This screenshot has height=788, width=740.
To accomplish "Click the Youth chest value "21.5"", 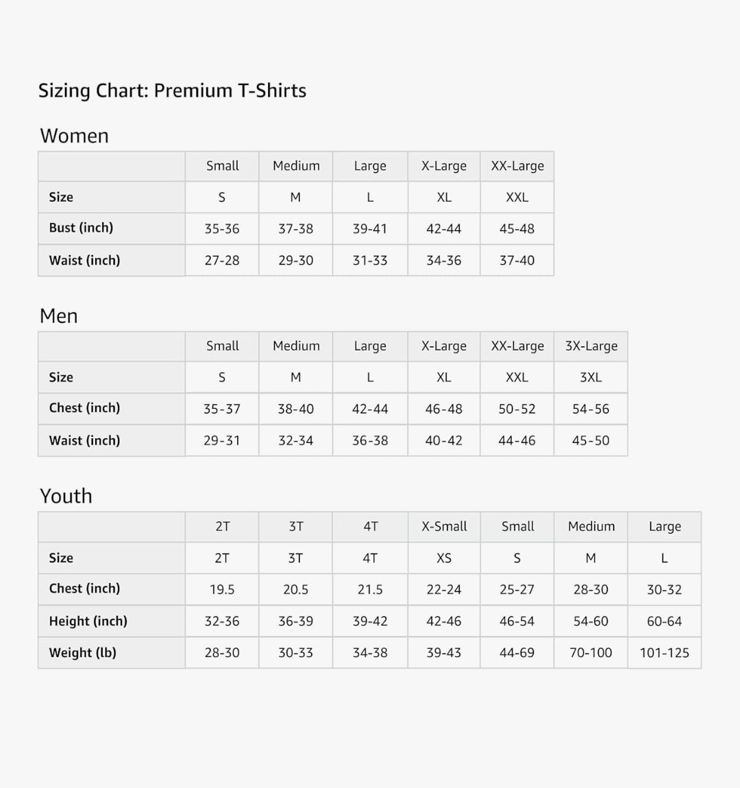I will 370,590.
